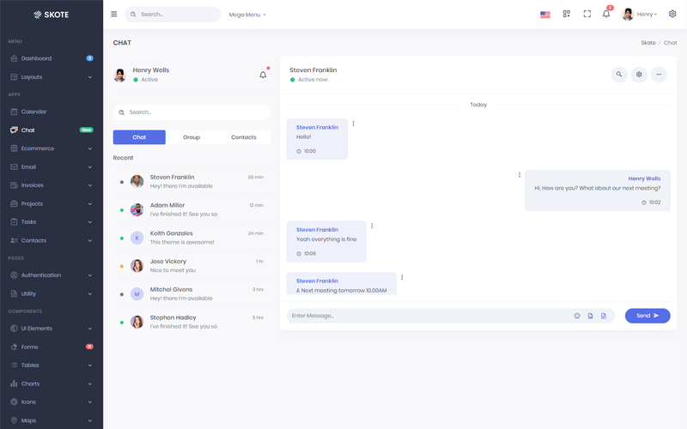
Task: Select US flag language selector
Action: click(545, 15)
